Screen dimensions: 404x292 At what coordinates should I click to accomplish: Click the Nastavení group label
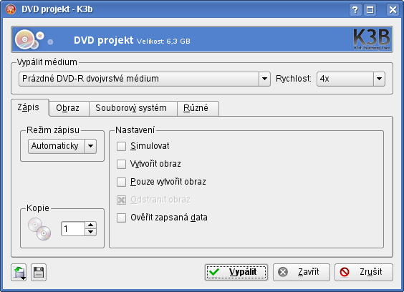[135, 130]
